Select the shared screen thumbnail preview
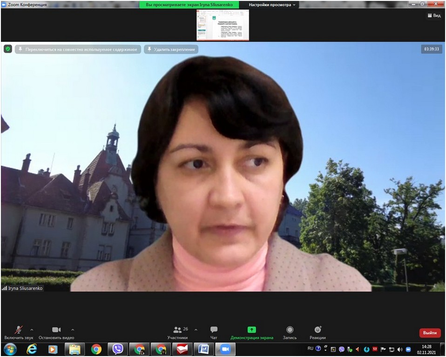Viewport: 446px width, 357px height. [x=223, y=25]
